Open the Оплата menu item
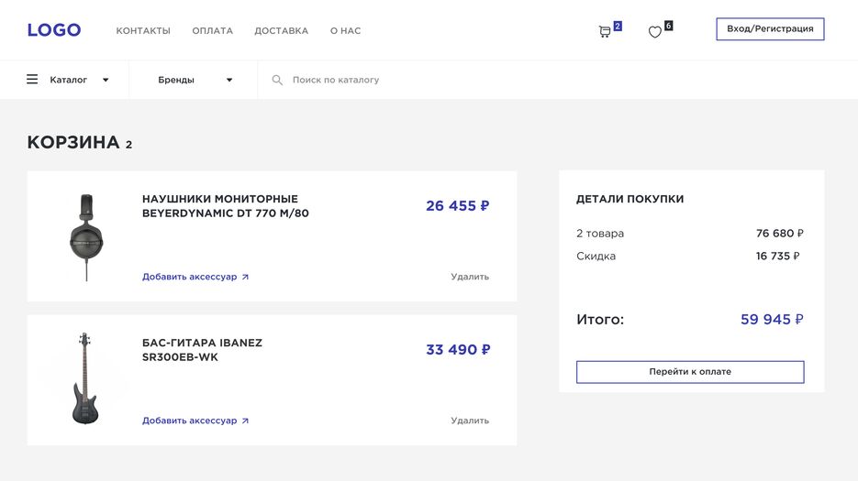The width and height of the screenshot is (858, 481). click(x=212, y=30)
